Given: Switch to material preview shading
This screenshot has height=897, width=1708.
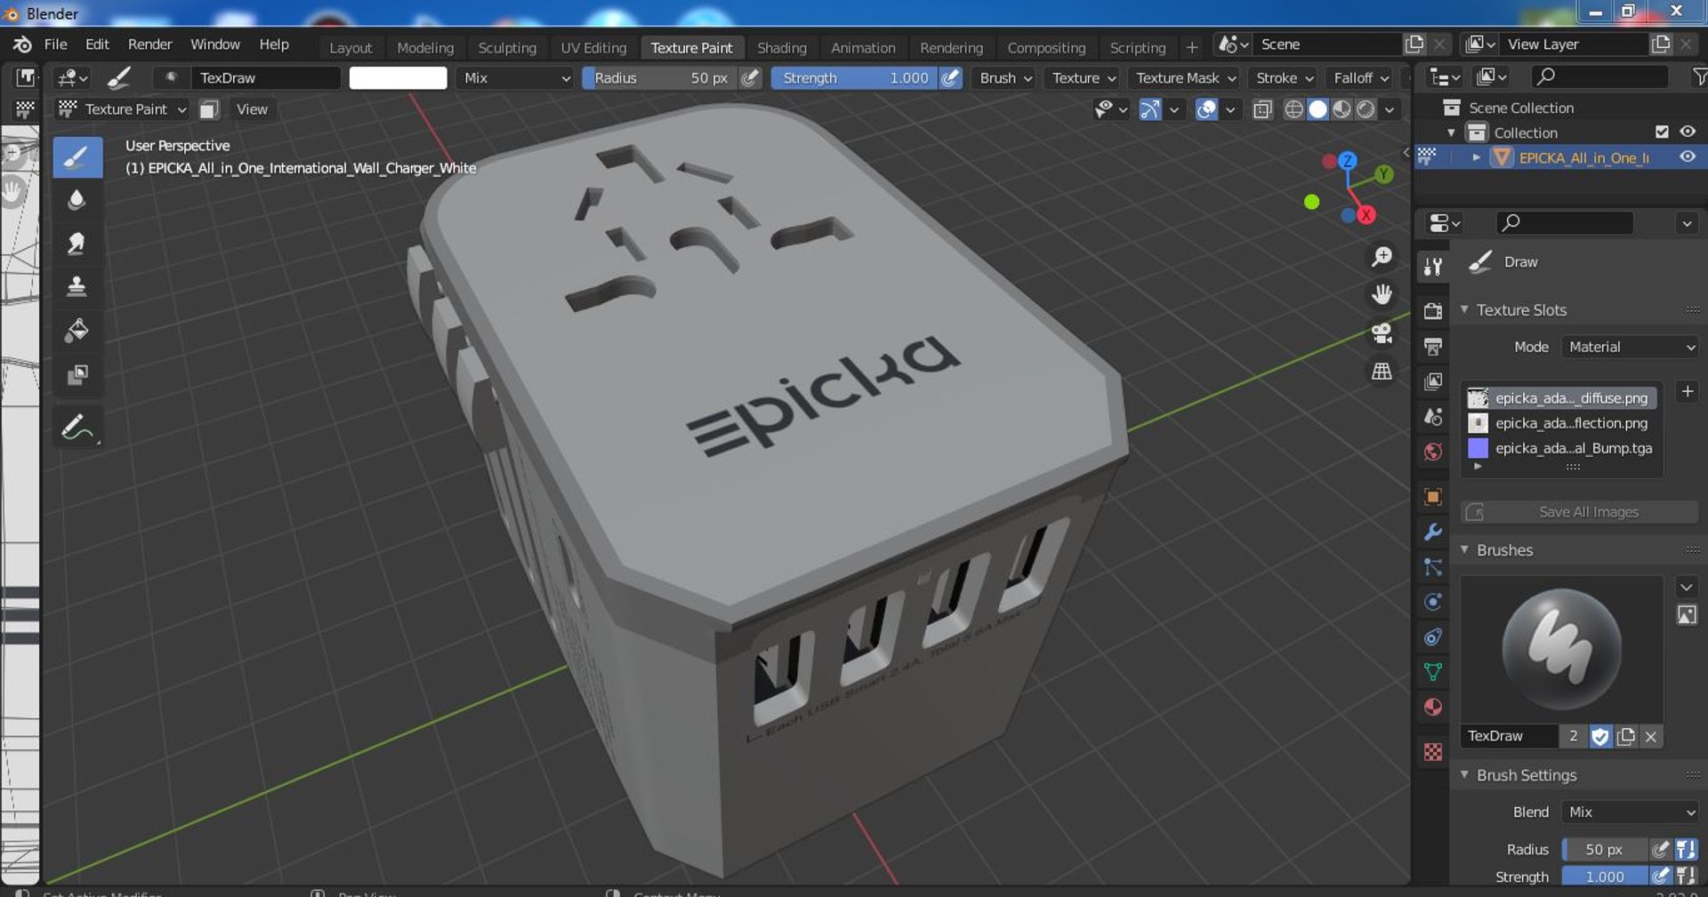Looking at the screenshot, I should click(1341, 109).
